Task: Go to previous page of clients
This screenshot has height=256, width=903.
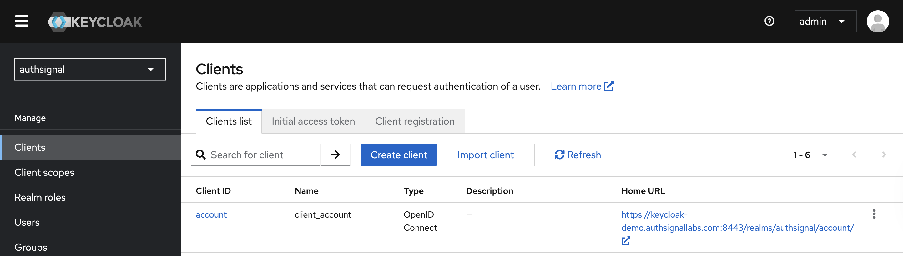Action: pos(854,155)
